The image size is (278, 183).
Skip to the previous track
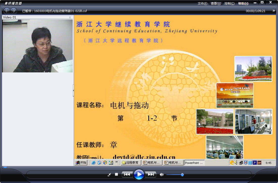point(127,174)
